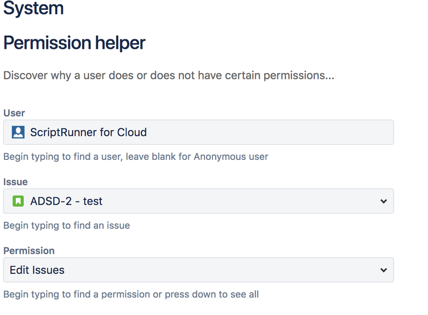This screenshot has height=315, width=428.
Task: Expand the Permission dropdown chevron
Action: coord(383,270)
